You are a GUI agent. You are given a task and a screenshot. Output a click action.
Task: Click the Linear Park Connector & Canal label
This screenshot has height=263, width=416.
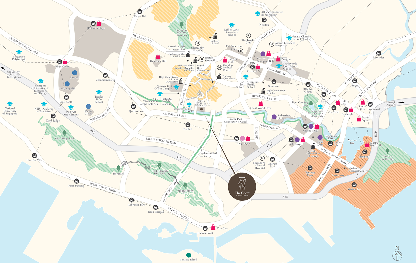pos(236,120)
